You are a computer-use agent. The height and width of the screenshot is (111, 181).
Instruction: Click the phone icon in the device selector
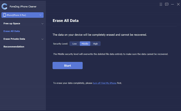pos(4,15)
